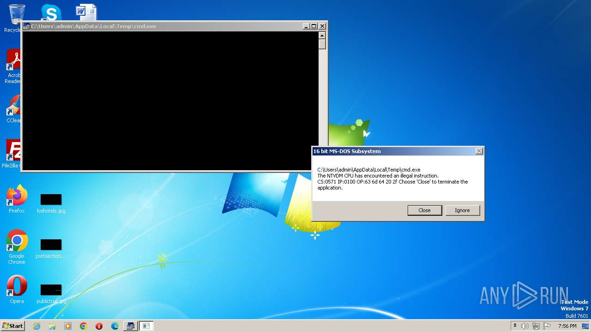Launch Skype from the desktop
This screenshot has width=591, height=332.
click(x=51, y=12)
